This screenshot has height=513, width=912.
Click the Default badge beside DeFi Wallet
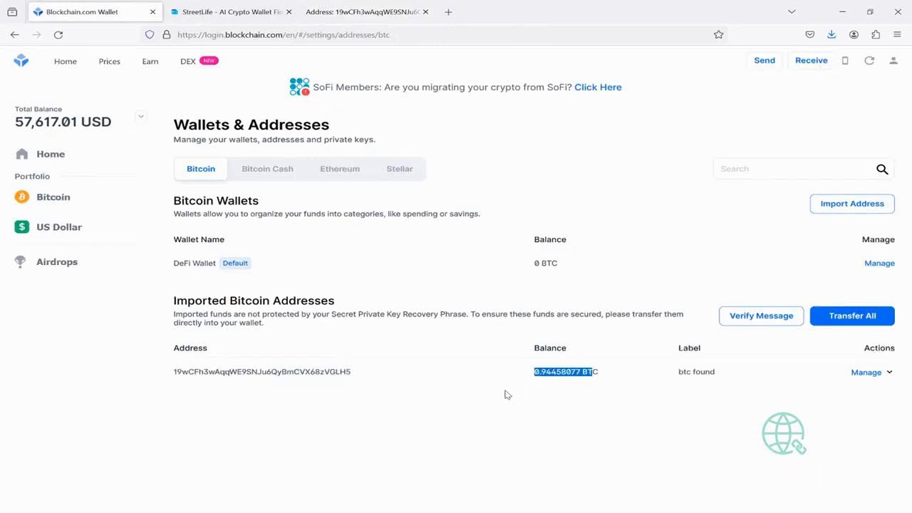[235, 263]
